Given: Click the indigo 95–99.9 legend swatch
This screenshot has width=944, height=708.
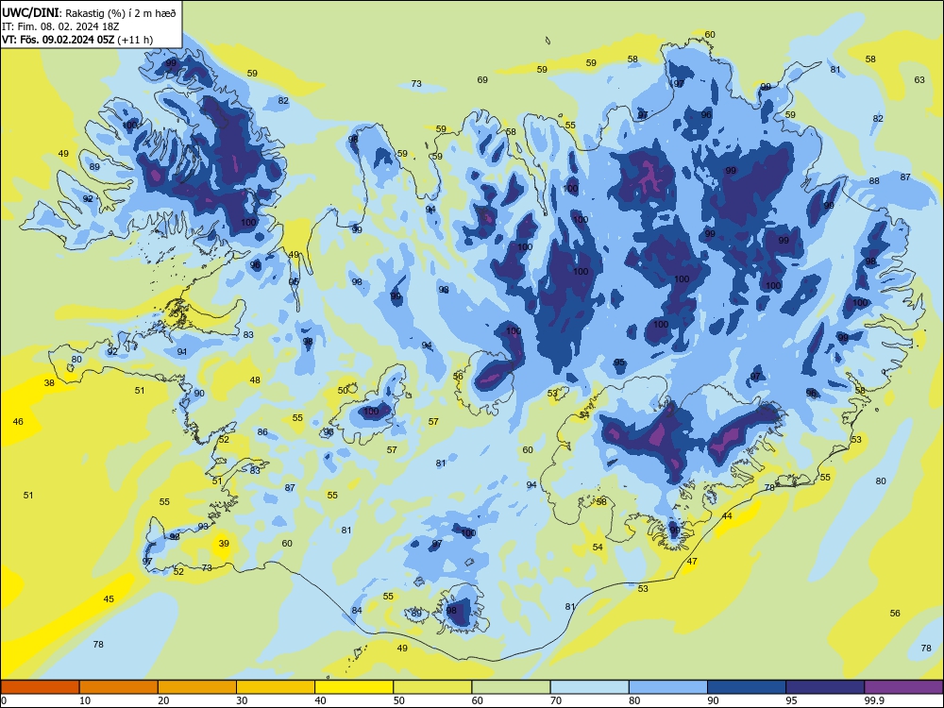Looking at the screenshot, I should [x=825, y=687].
